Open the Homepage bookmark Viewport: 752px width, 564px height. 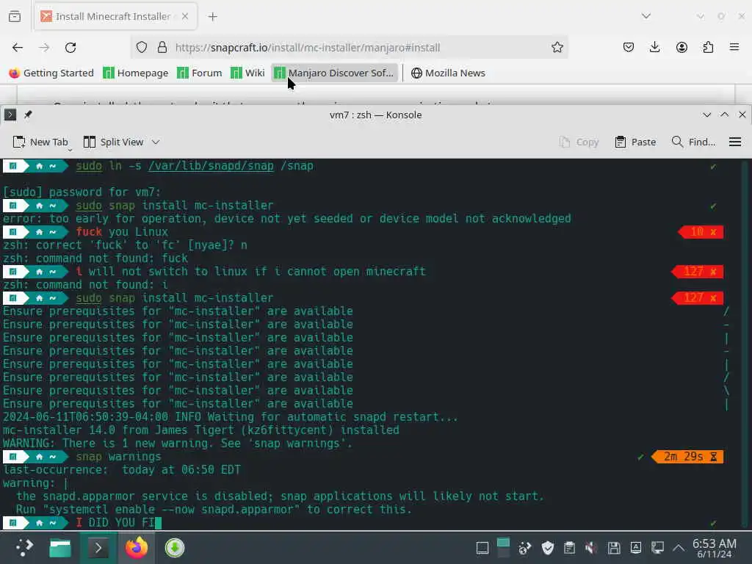click(x=136, y=73)
